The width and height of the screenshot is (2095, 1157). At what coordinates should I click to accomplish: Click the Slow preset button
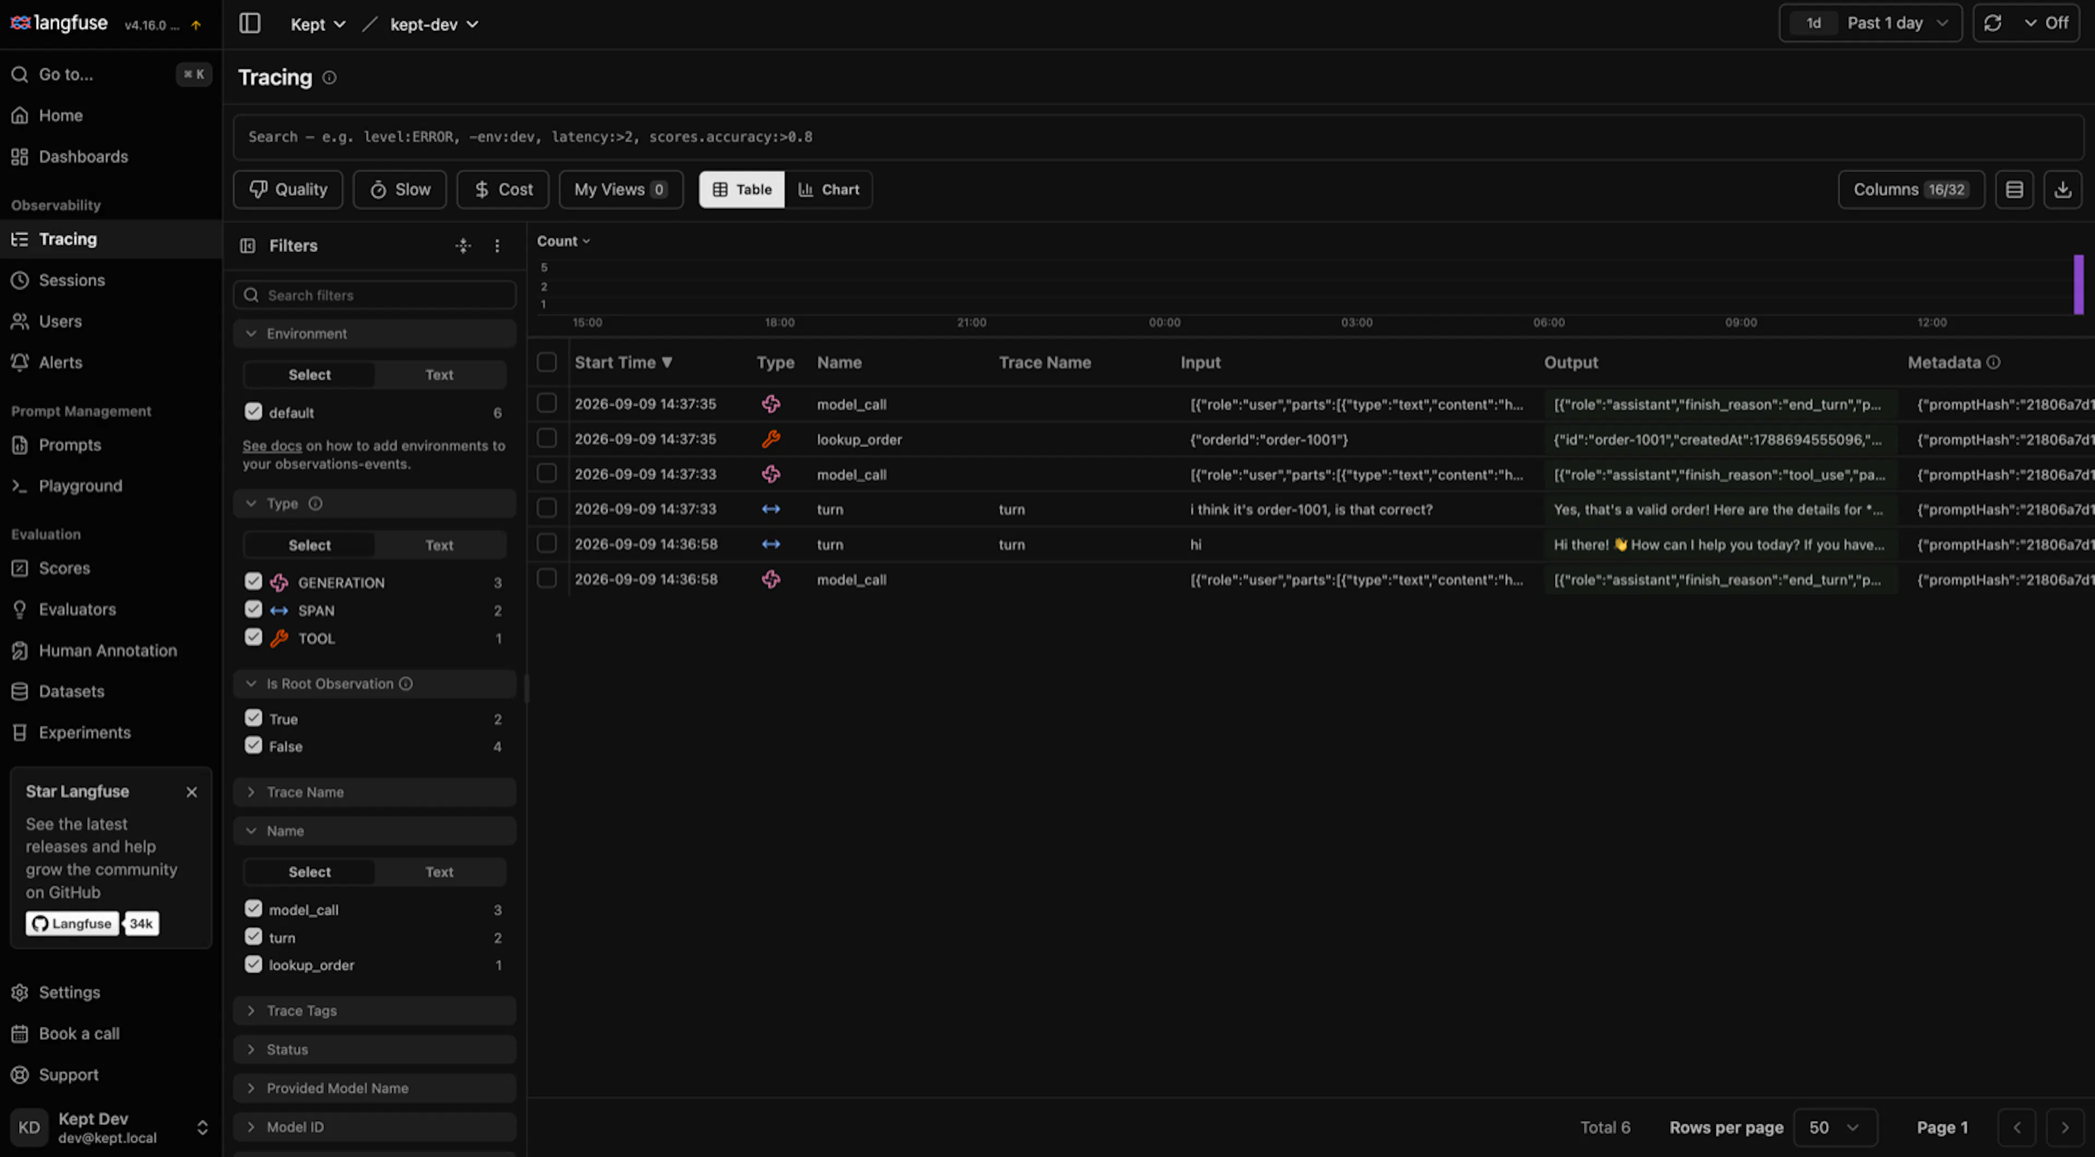tap(399, 189)
